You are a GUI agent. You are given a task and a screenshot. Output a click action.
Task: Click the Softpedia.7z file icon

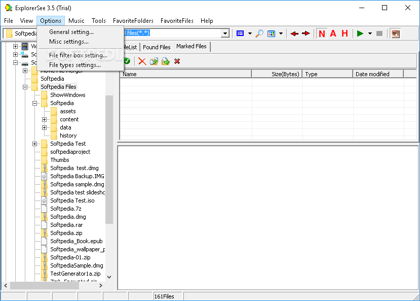tap(44, 209)
